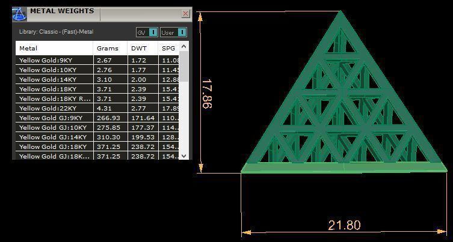Screen dimensions: 453x242
Task: Click the 199.53 DWT value
Action: [143, 137]
